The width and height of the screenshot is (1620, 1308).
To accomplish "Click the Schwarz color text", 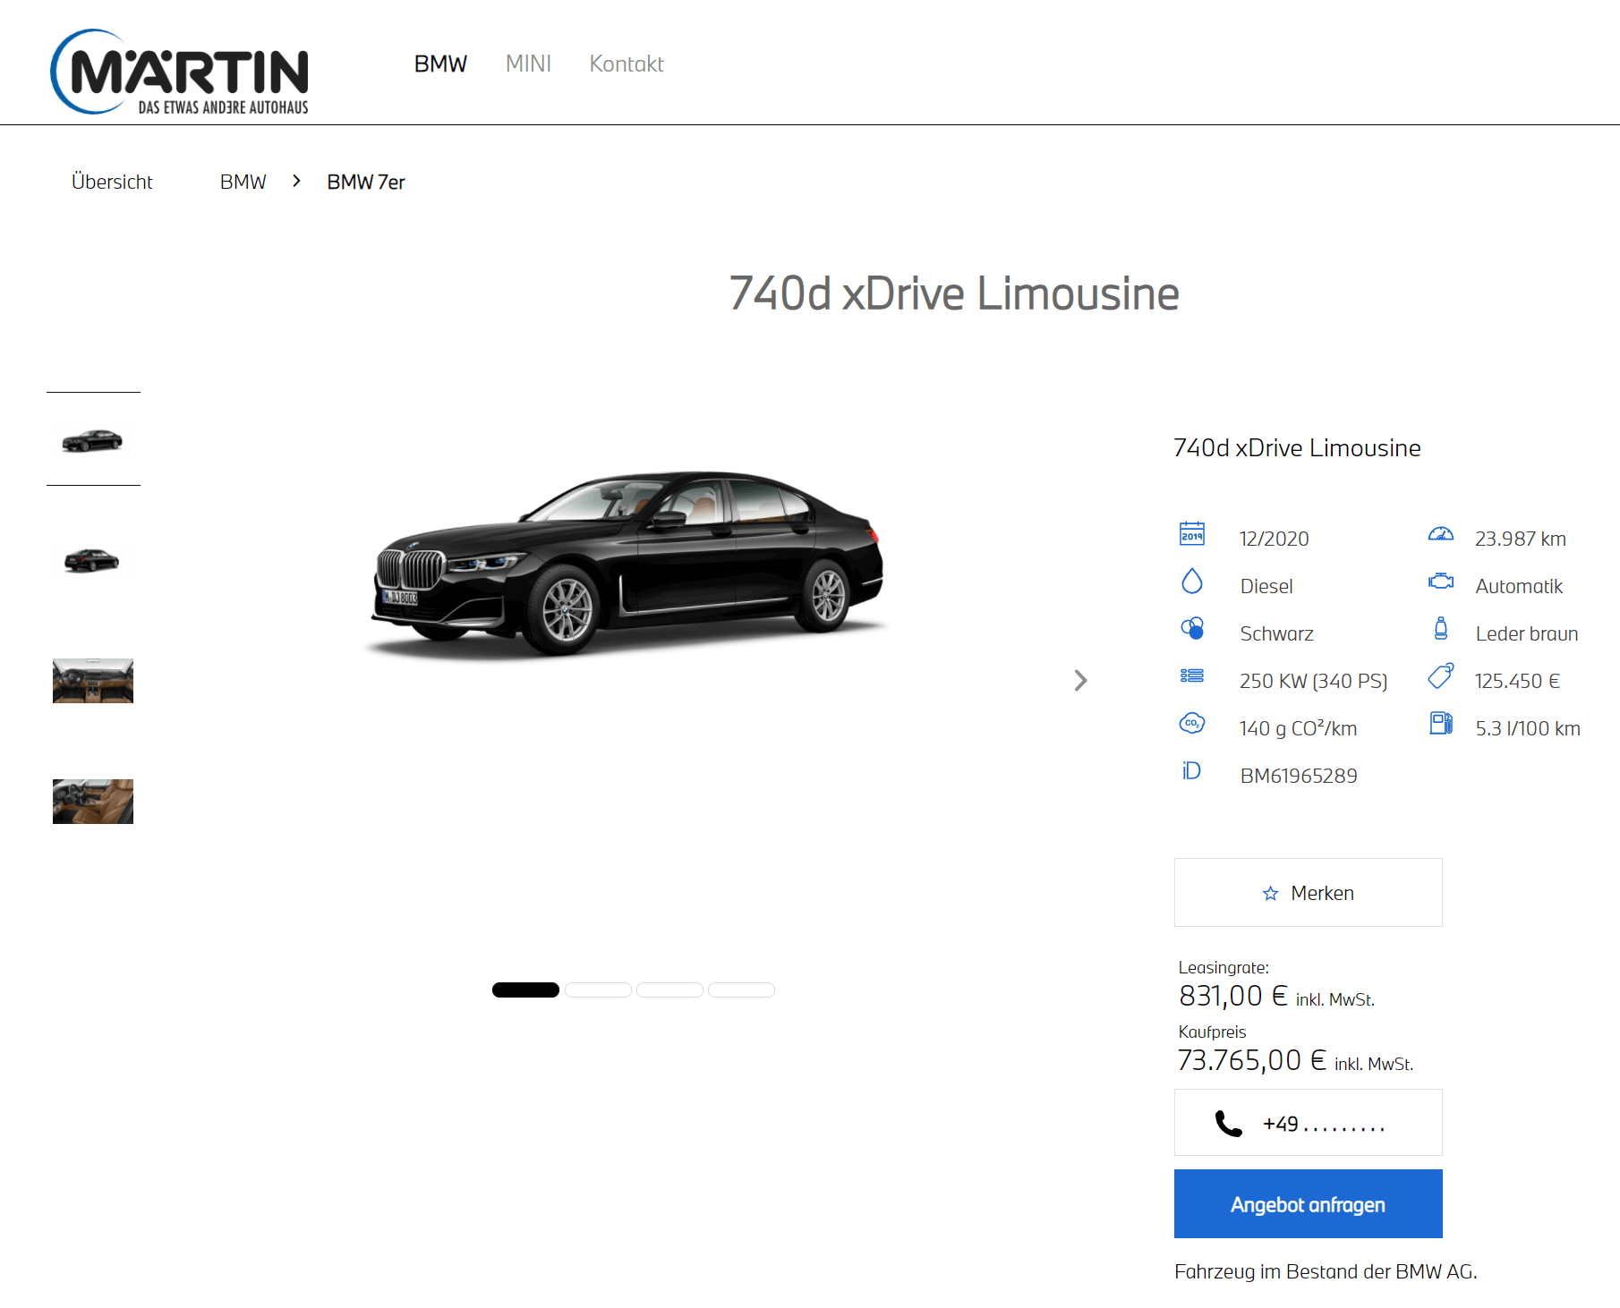I will pyautogui.click(x=1277, y=633).
